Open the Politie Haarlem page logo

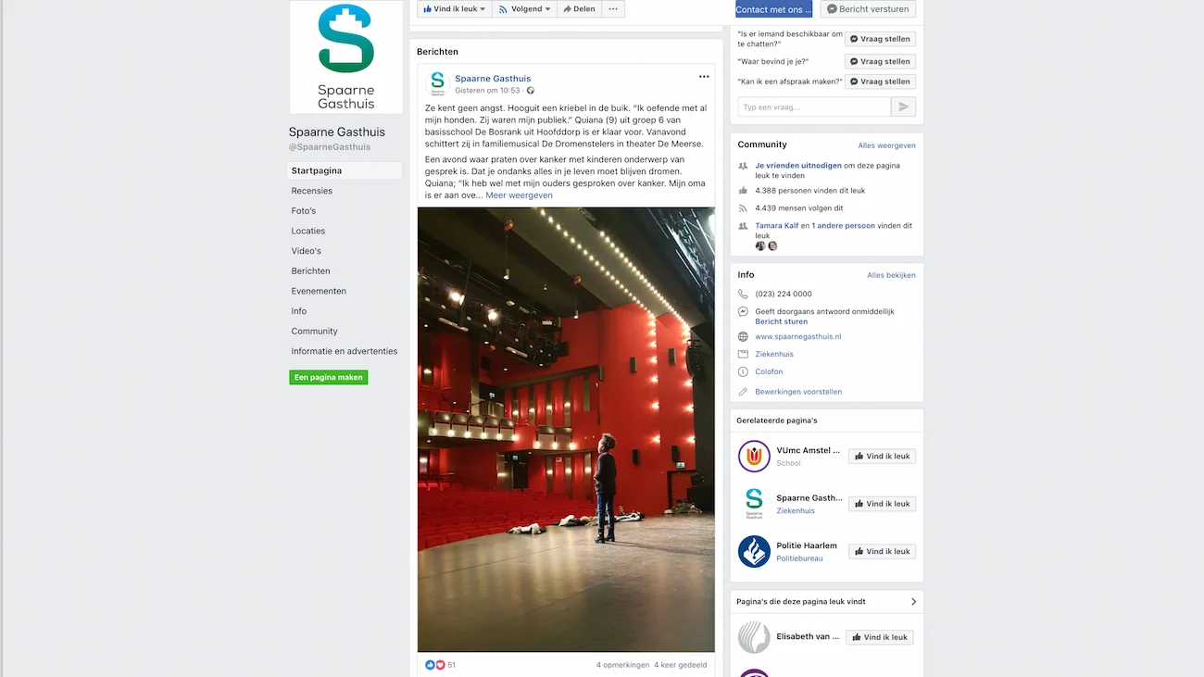pos(754,552)
